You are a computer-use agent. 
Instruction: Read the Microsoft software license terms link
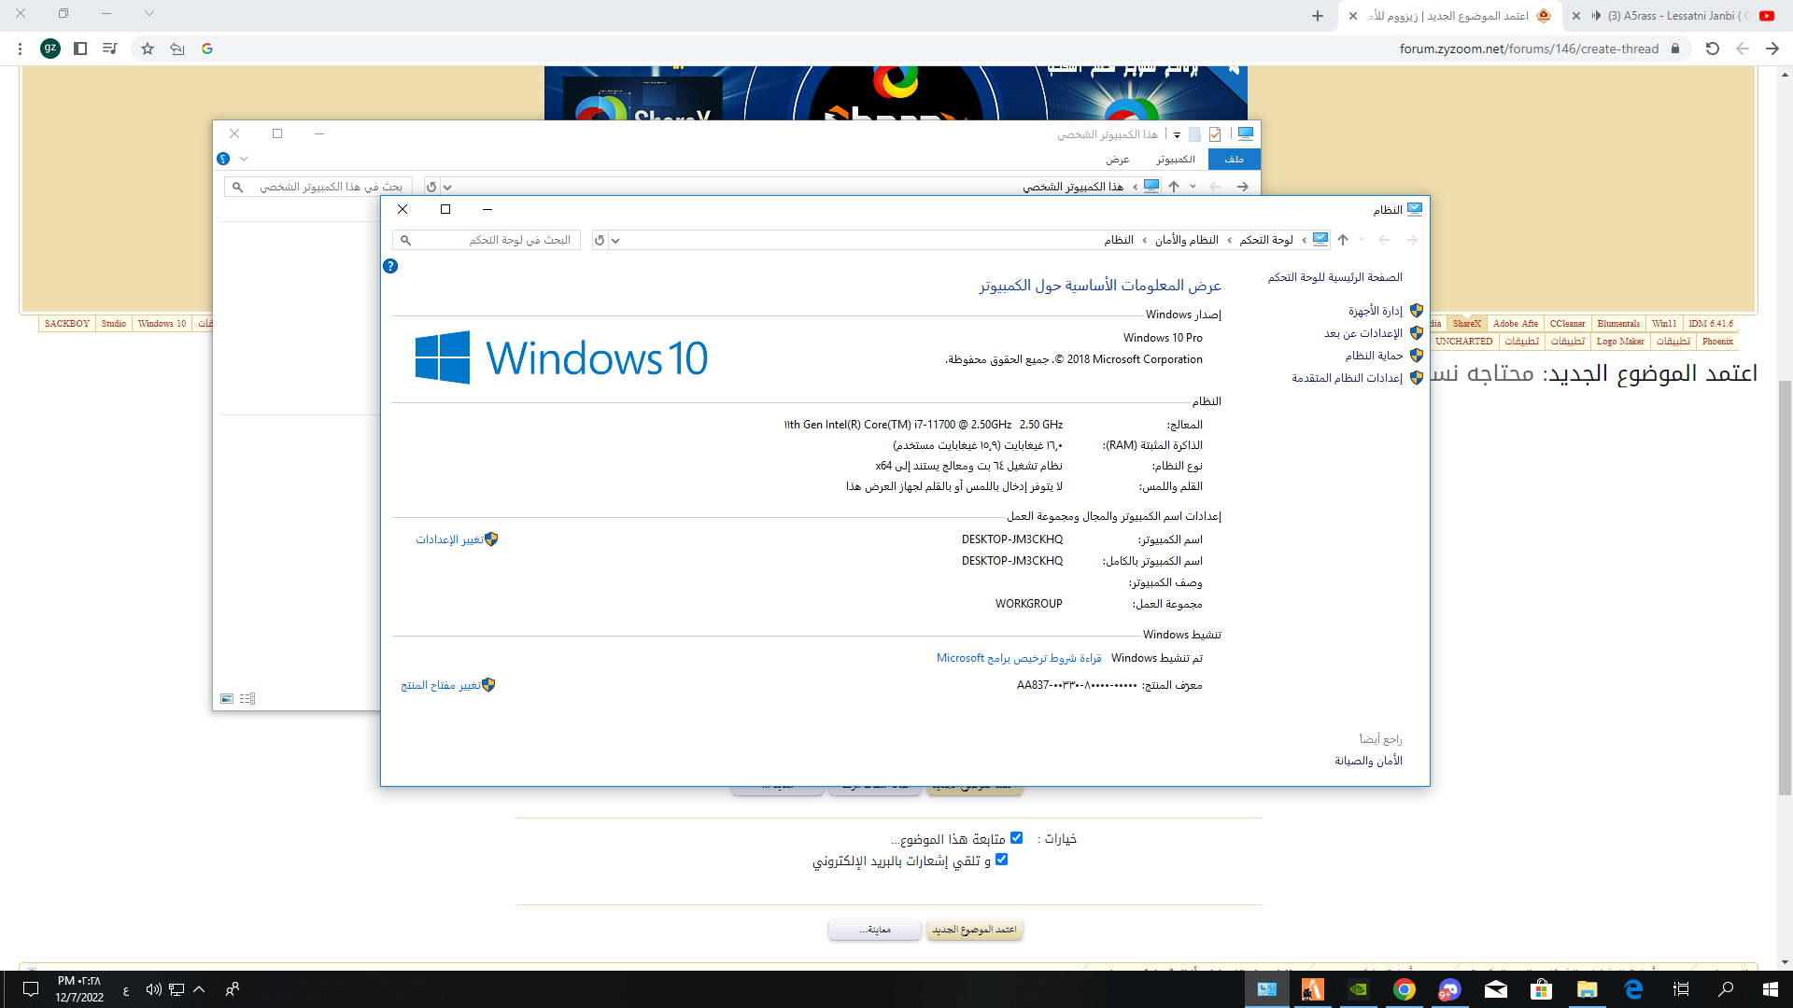click(x=1019, y=658)
